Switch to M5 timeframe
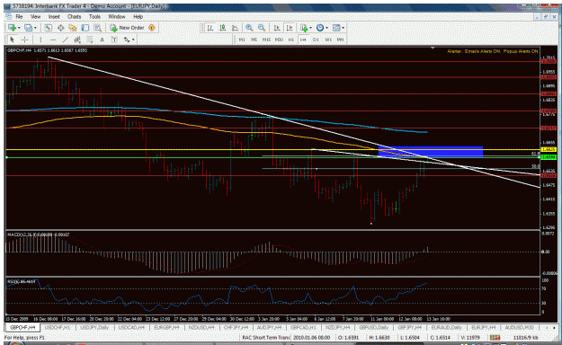The width and height of the screenshot is (562, 345). tap(254, 40)
